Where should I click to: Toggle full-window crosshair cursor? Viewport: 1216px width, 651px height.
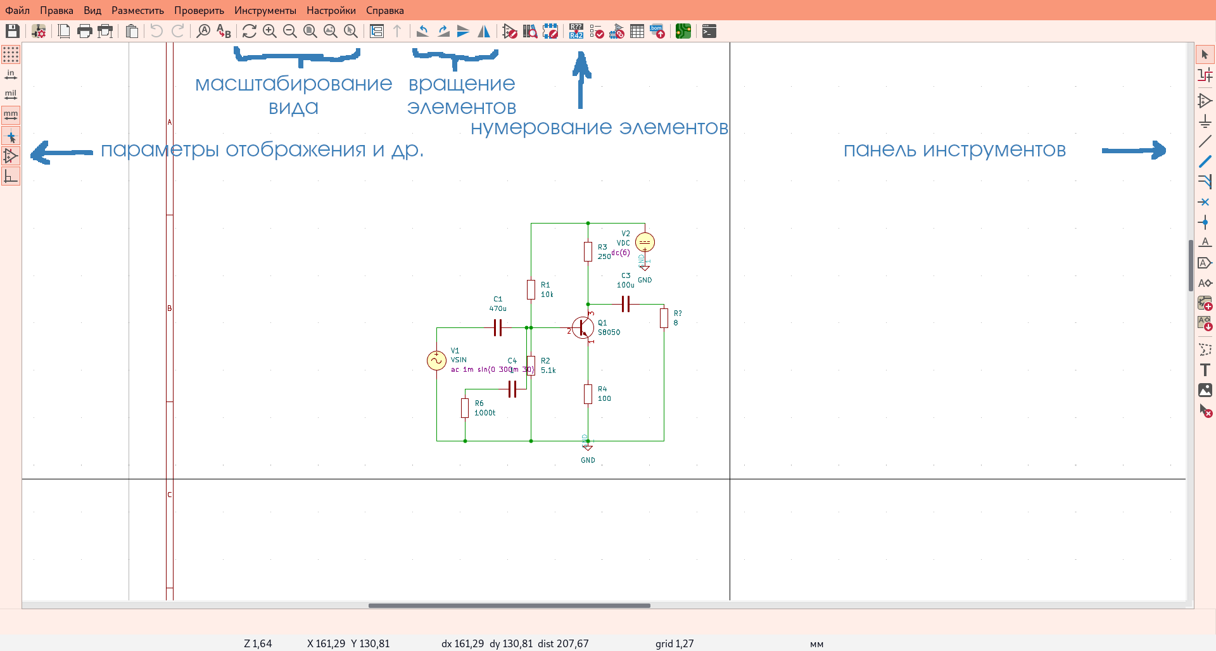[x=11, y=136]
